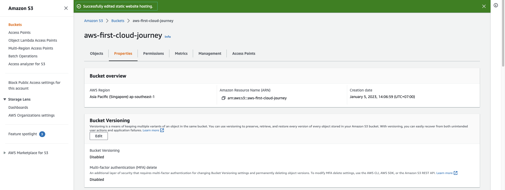
Task: Click Buckets breadcrumb link
Action: pos(118,21)
